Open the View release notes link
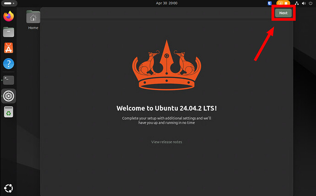Image resolution: width=316 pixels, height=196 pixels. tap(166, 142)
